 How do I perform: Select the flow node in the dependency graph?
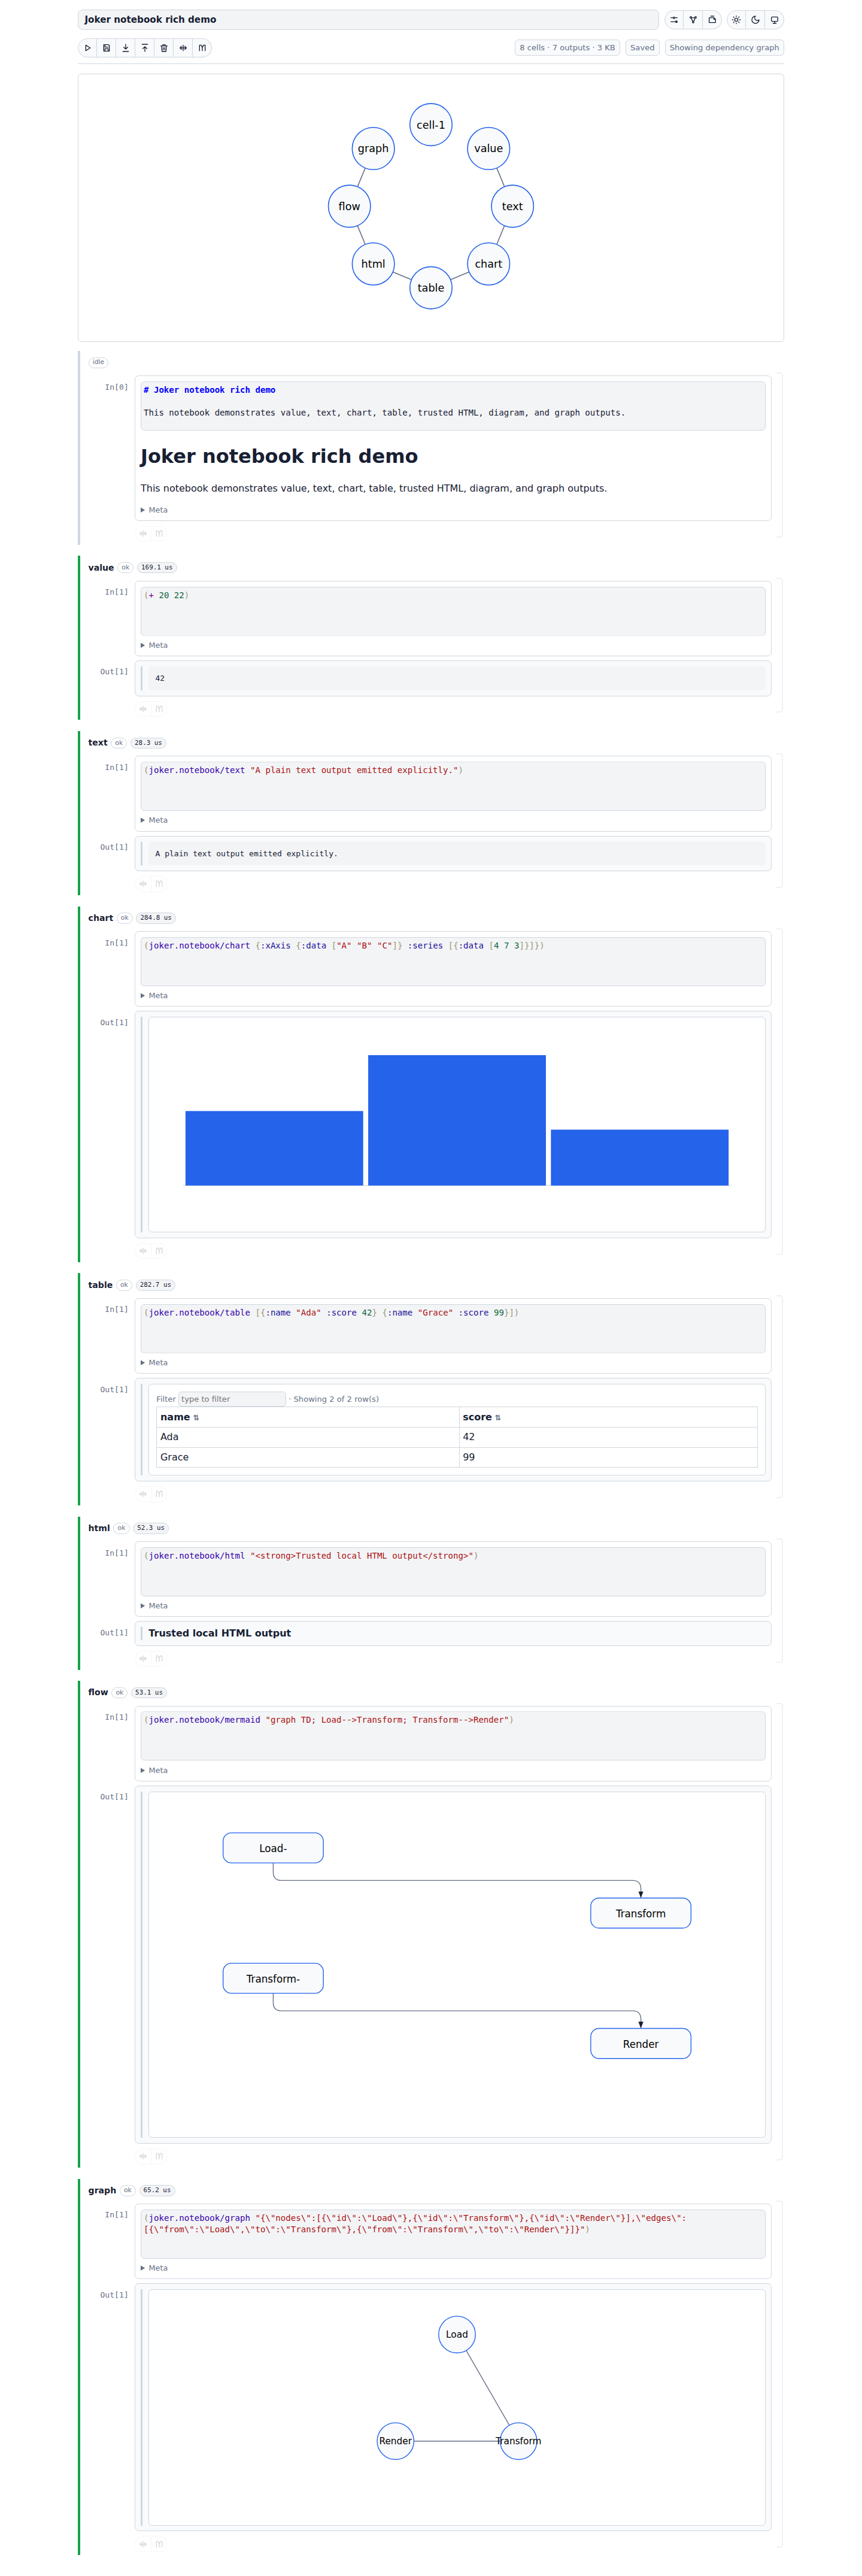(x=349, y=207)
